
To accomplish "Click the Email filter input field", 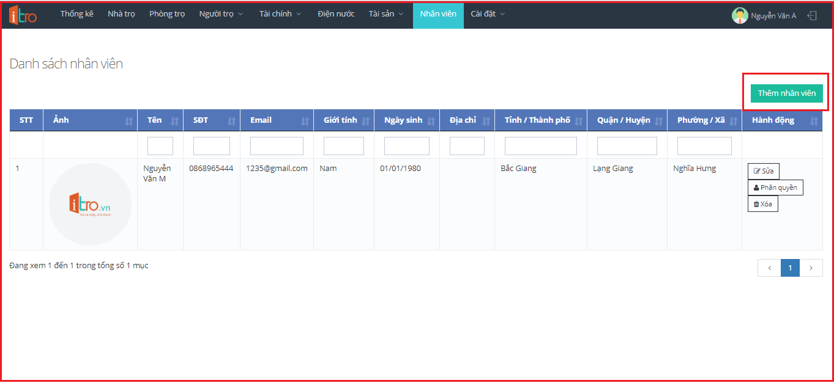I will [x=277, y=146].
